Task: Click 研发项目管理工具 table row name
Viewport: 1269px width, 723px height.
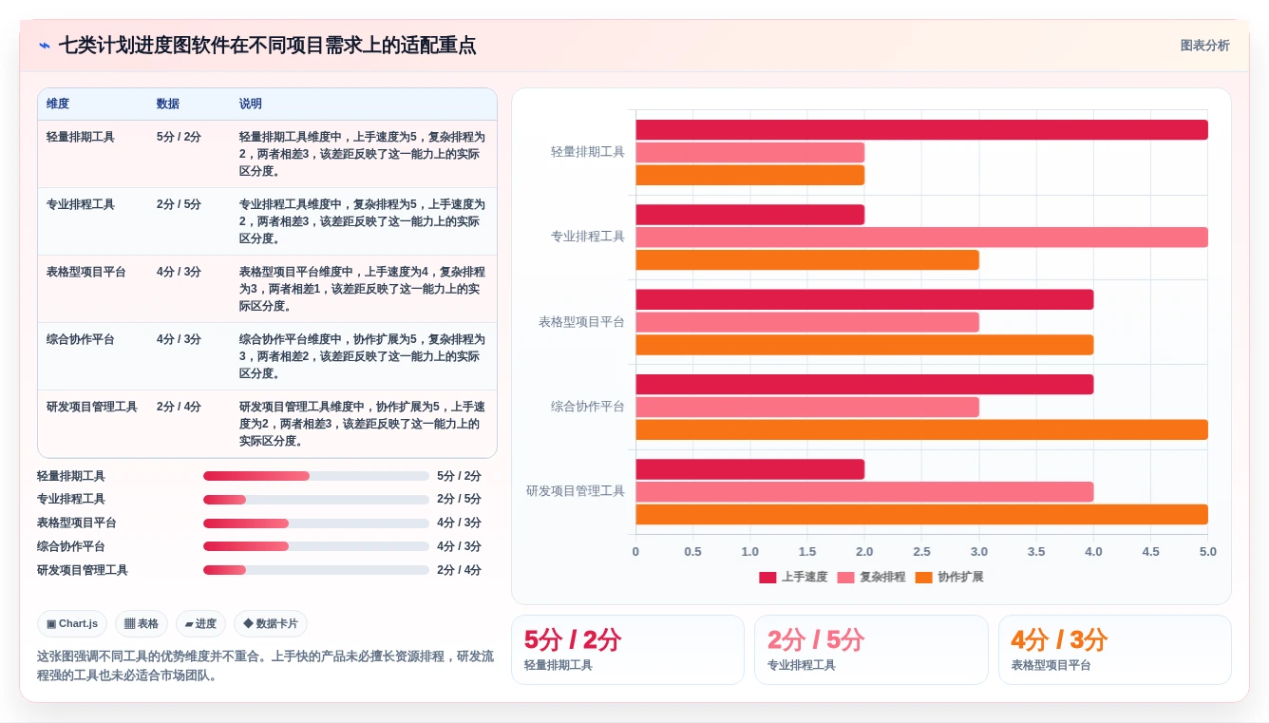Action: tap(92, 407)
